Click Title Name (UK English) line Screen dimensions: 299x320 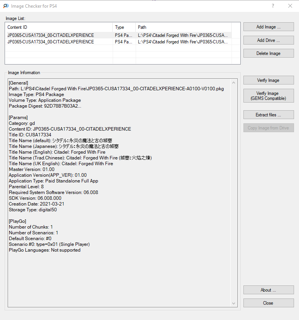point(61,164)
